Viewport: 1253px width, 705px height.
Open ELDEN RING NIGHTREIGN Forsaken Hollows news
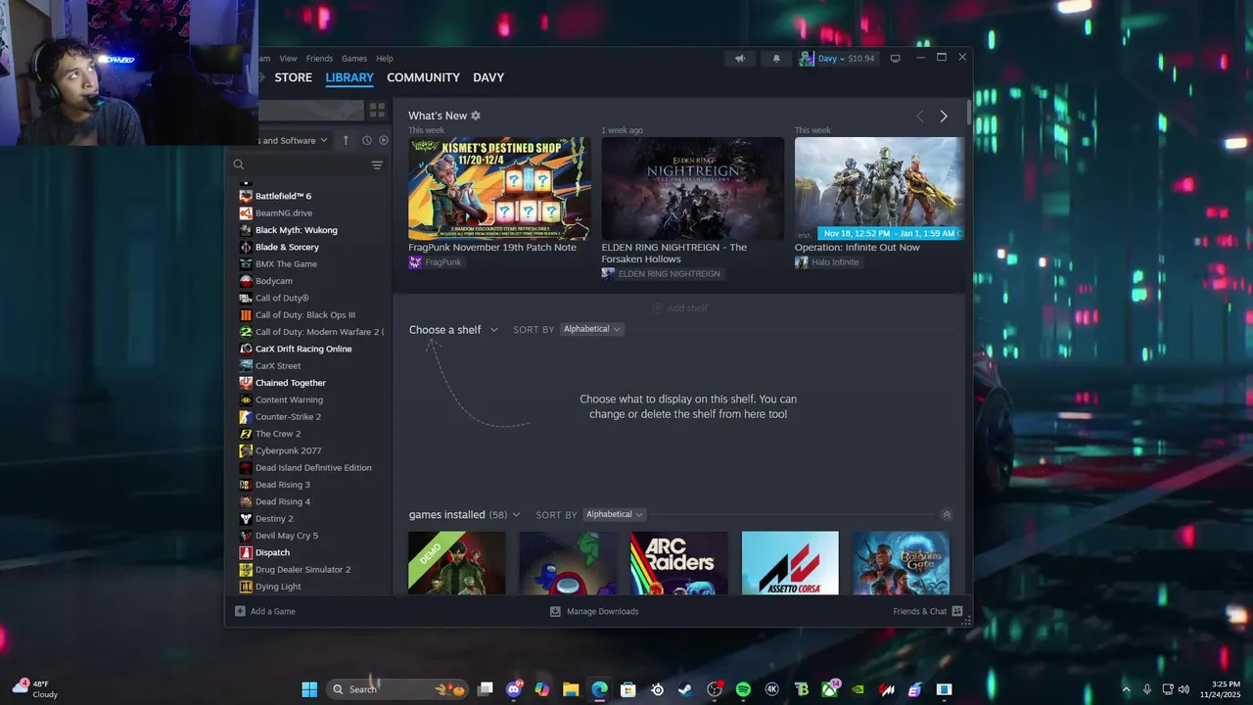pos(692,188)
